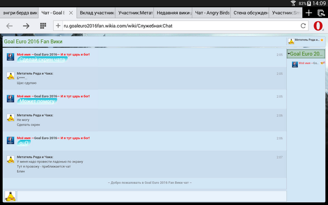Click Тут я провожу - приближается чат line
Image resolution: width=328 pixels, height=205 pixels.
pyautogui.click(x=44, y=167)
